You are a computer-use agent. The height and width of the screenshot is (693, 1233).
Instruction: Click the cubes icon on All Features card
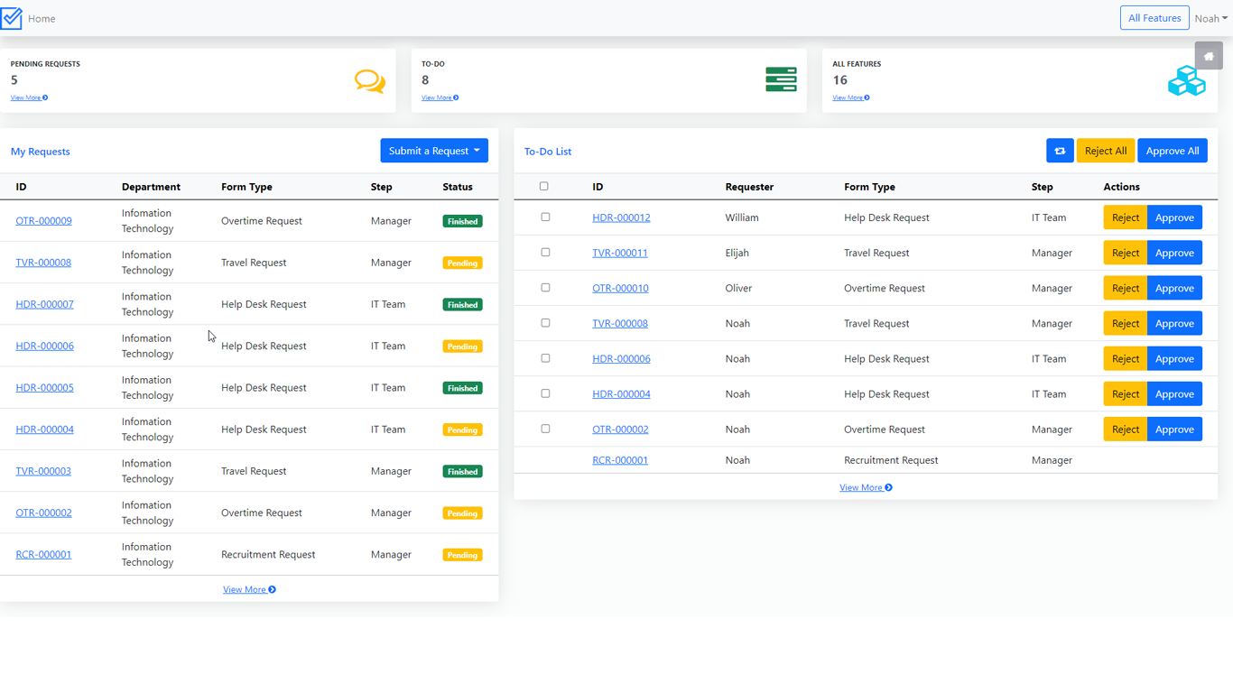(x=1187, y=80)
